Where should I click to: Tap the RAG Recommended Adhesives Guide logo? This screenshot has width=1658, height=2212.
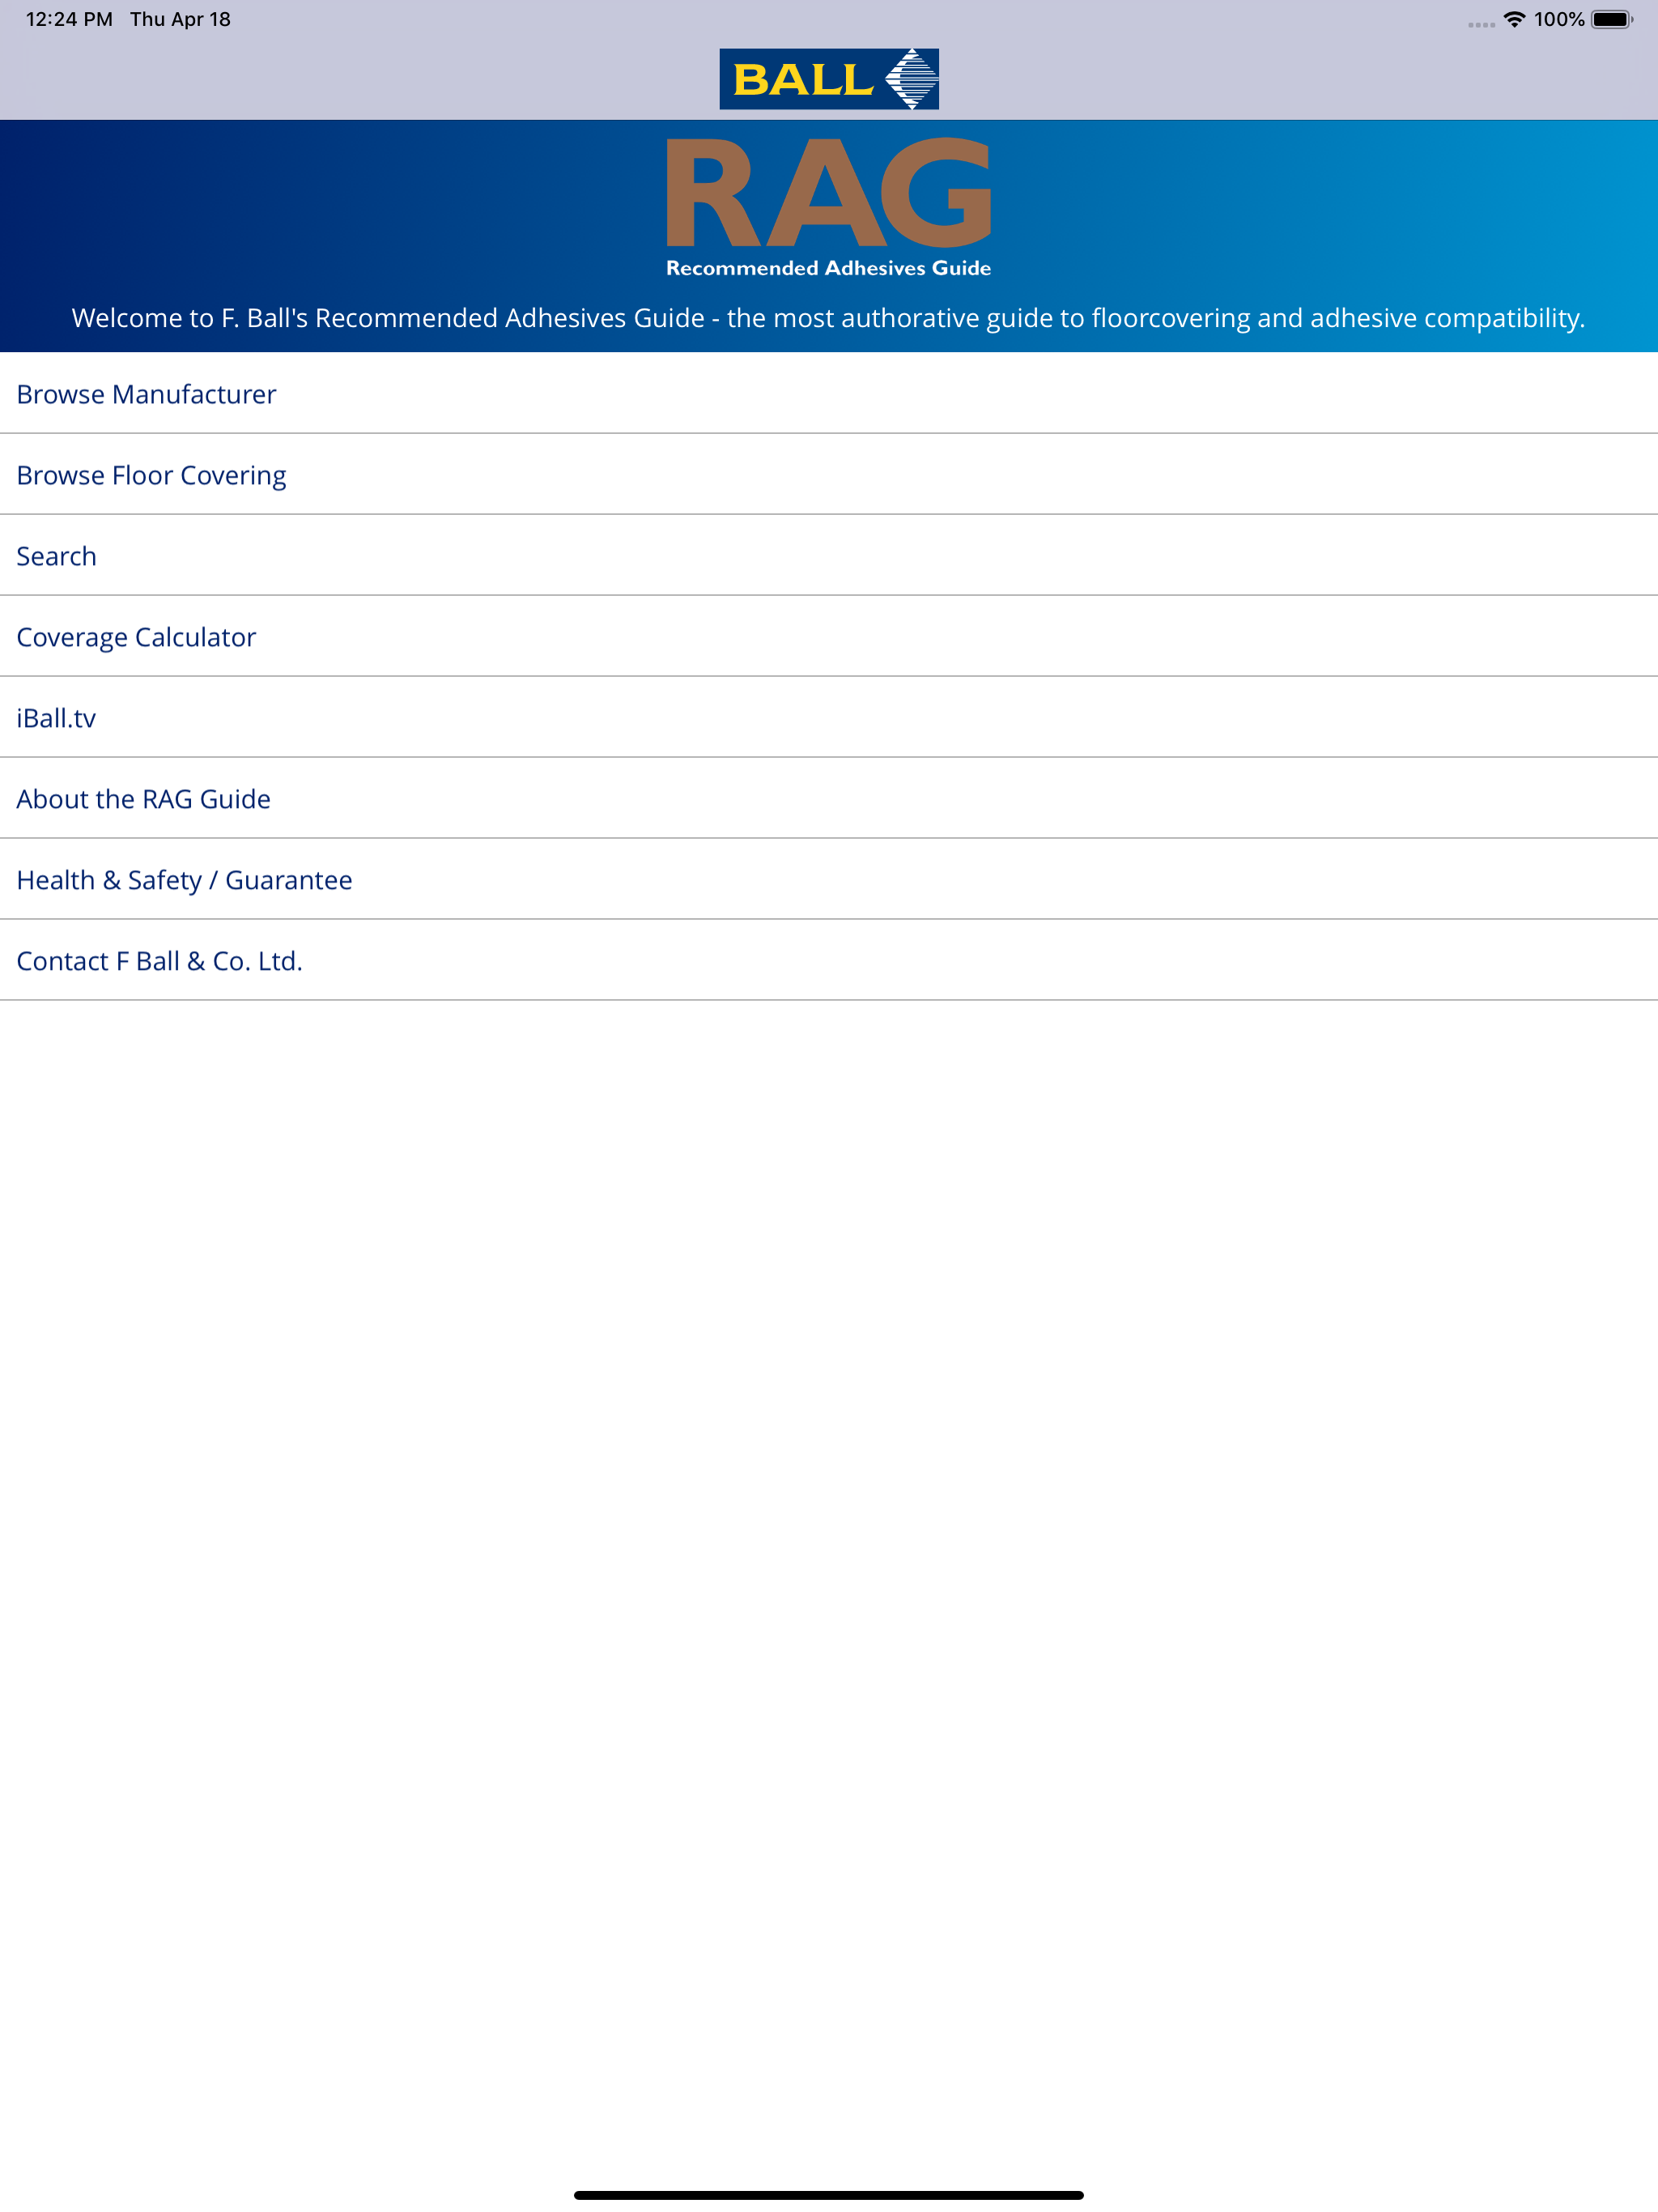pyautogui.click(x=829, y=207)
